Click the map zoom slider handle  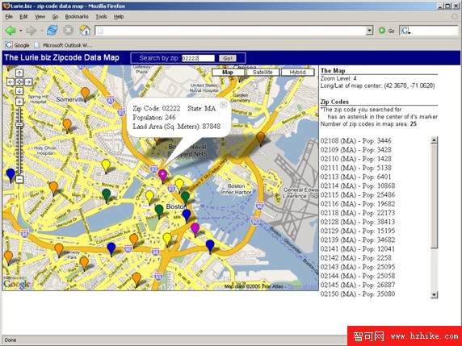pos(19,124)
